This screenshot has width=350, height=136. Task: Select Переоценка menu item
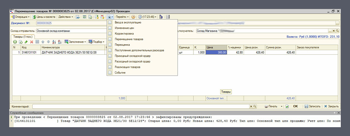(142, 45)
